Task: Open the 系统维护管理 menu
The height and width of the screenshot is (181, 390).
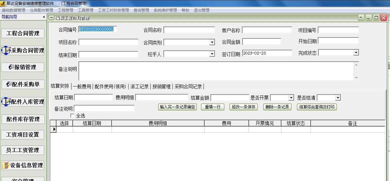Action: [x=165, y=10]
